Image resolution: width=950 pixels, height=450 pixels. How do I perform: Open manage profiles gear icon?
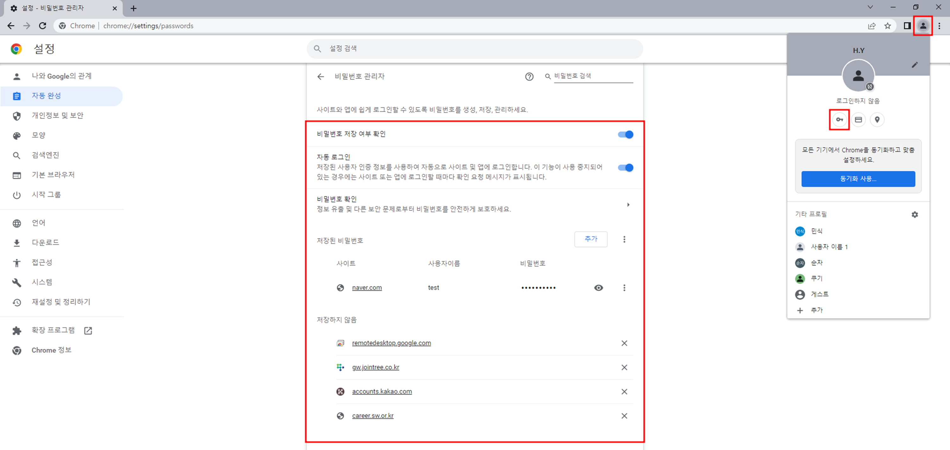pos(915,214)
